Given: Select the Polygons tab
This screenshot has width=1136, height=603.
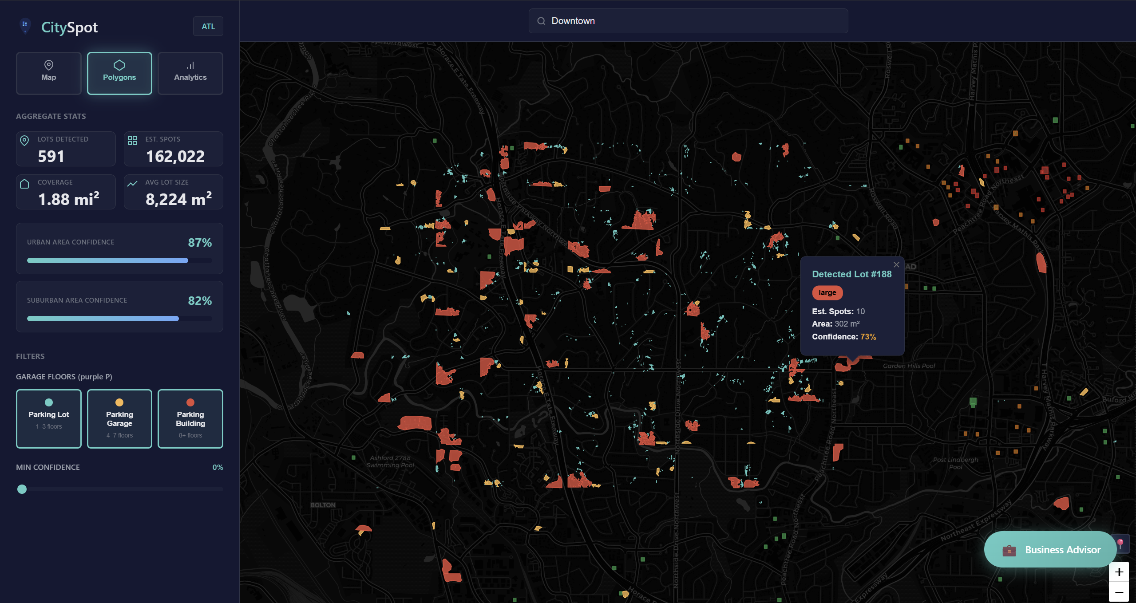Looking at the screenshot, I should point(119,73).
